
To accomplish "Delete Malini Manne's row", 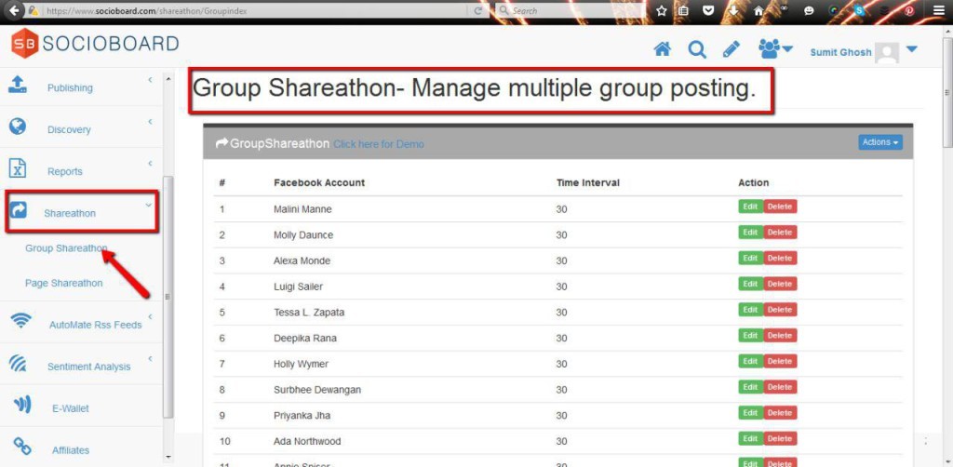I will pos(780,207).
